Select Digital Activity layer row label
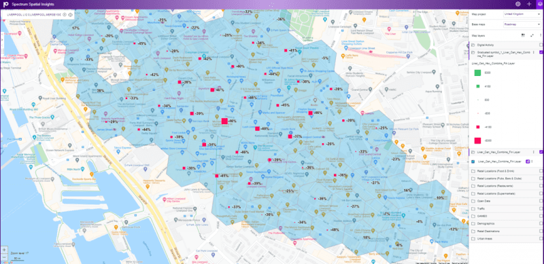The width and height of the screenshot is (544, 264). pos(486,45)
